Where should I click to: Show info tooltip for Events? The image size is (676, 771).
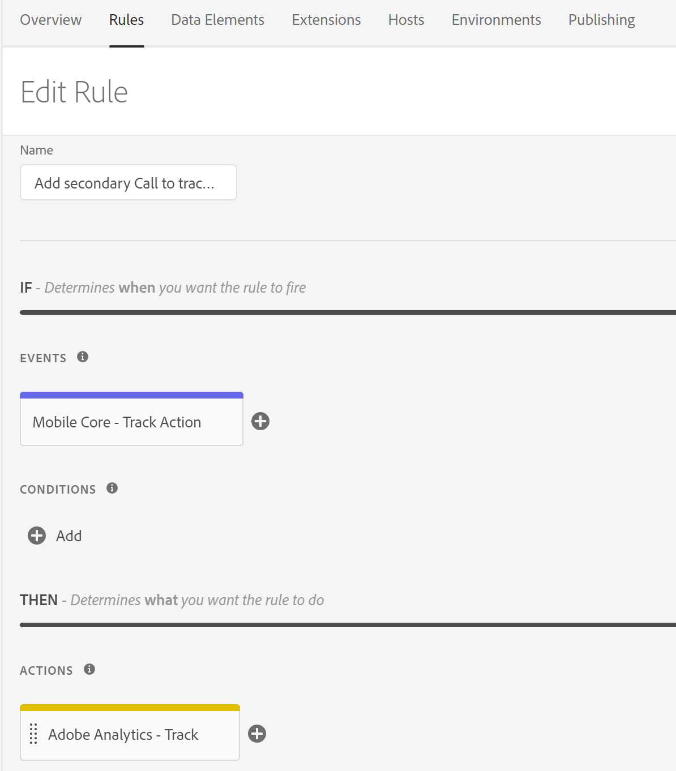[x=83, y=357]
